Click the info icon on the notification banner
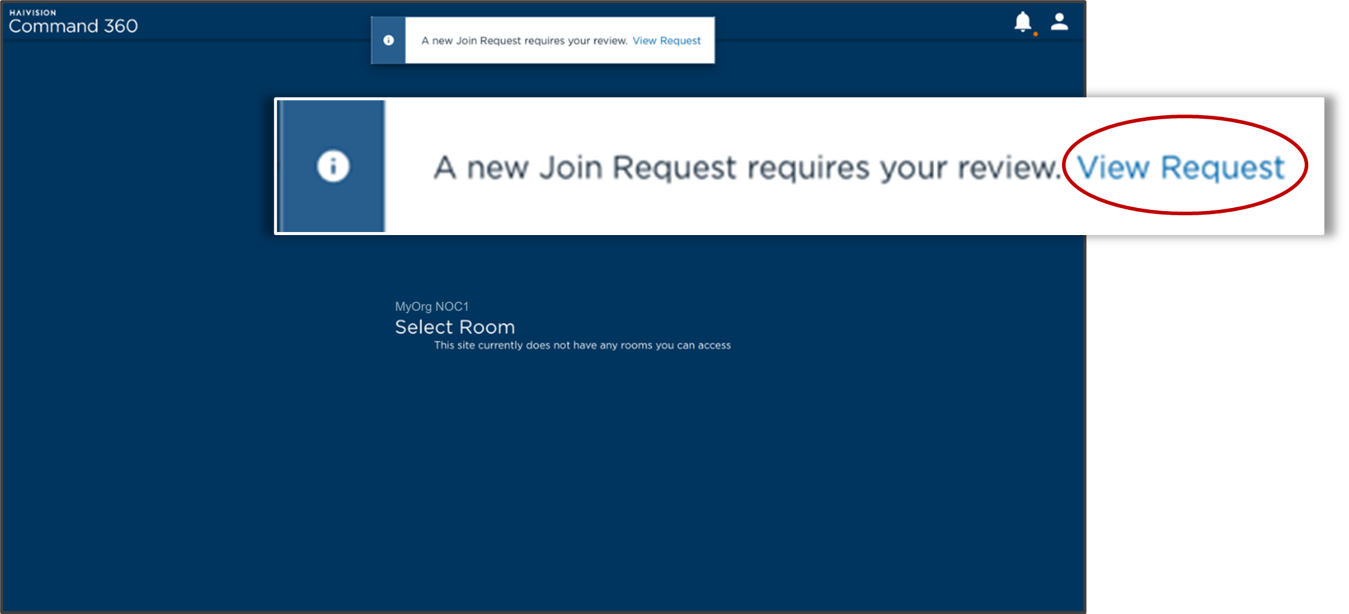Viewport: 1349px width, 614px height. pyautogui.click(x=389, y=40)
